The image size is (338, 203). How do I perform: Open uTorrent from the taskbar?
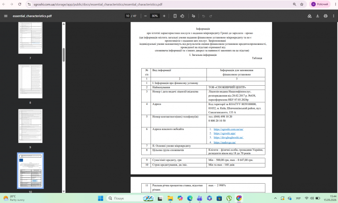point(229,198)
